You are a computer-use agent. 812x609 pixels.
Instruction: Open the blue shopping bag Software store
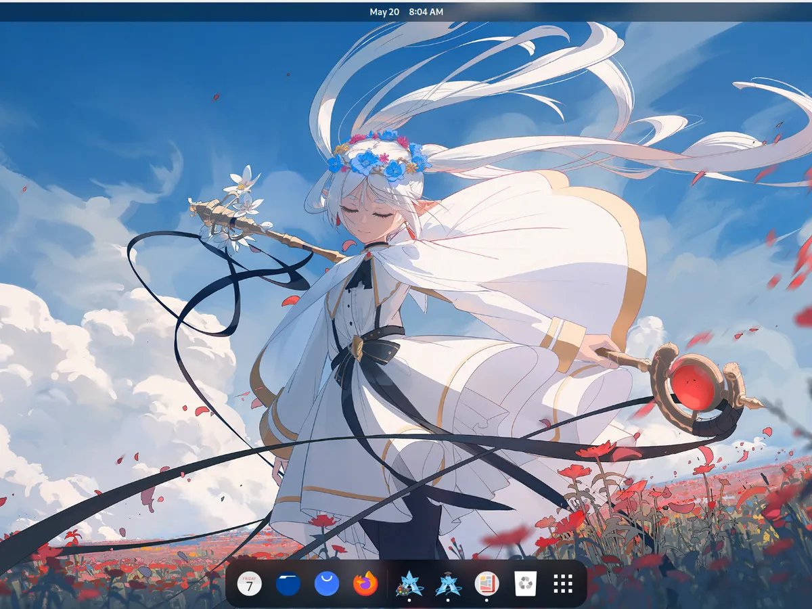point(327,583)
